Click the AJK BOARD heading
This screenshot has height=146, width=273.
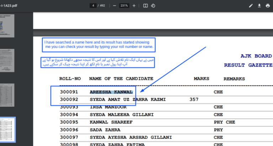coord(256,56)
